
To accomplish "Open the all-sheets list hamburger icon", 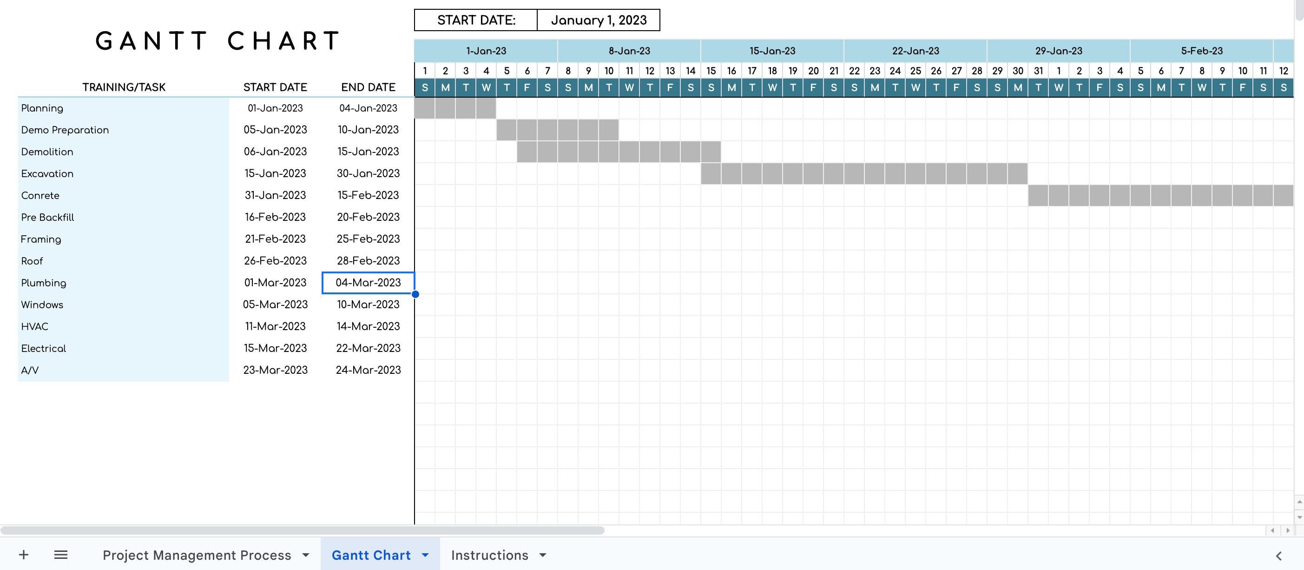I will 60,554.
